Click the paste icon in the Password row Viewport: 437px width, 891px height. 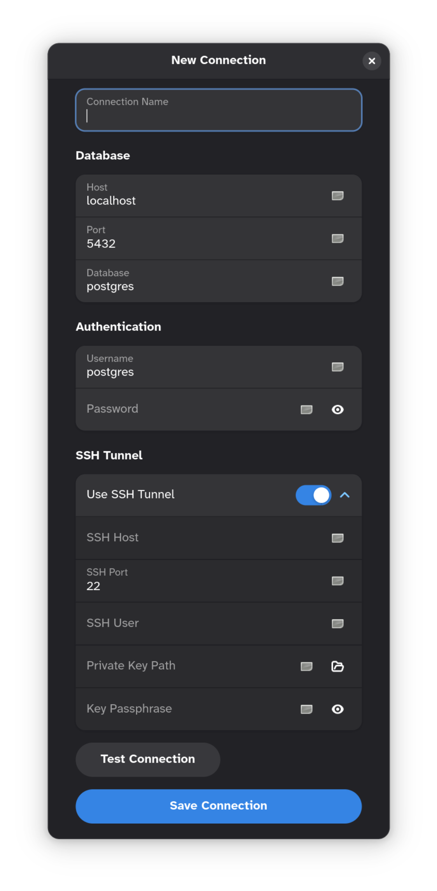pyautogui.click(x=306, y=409)
